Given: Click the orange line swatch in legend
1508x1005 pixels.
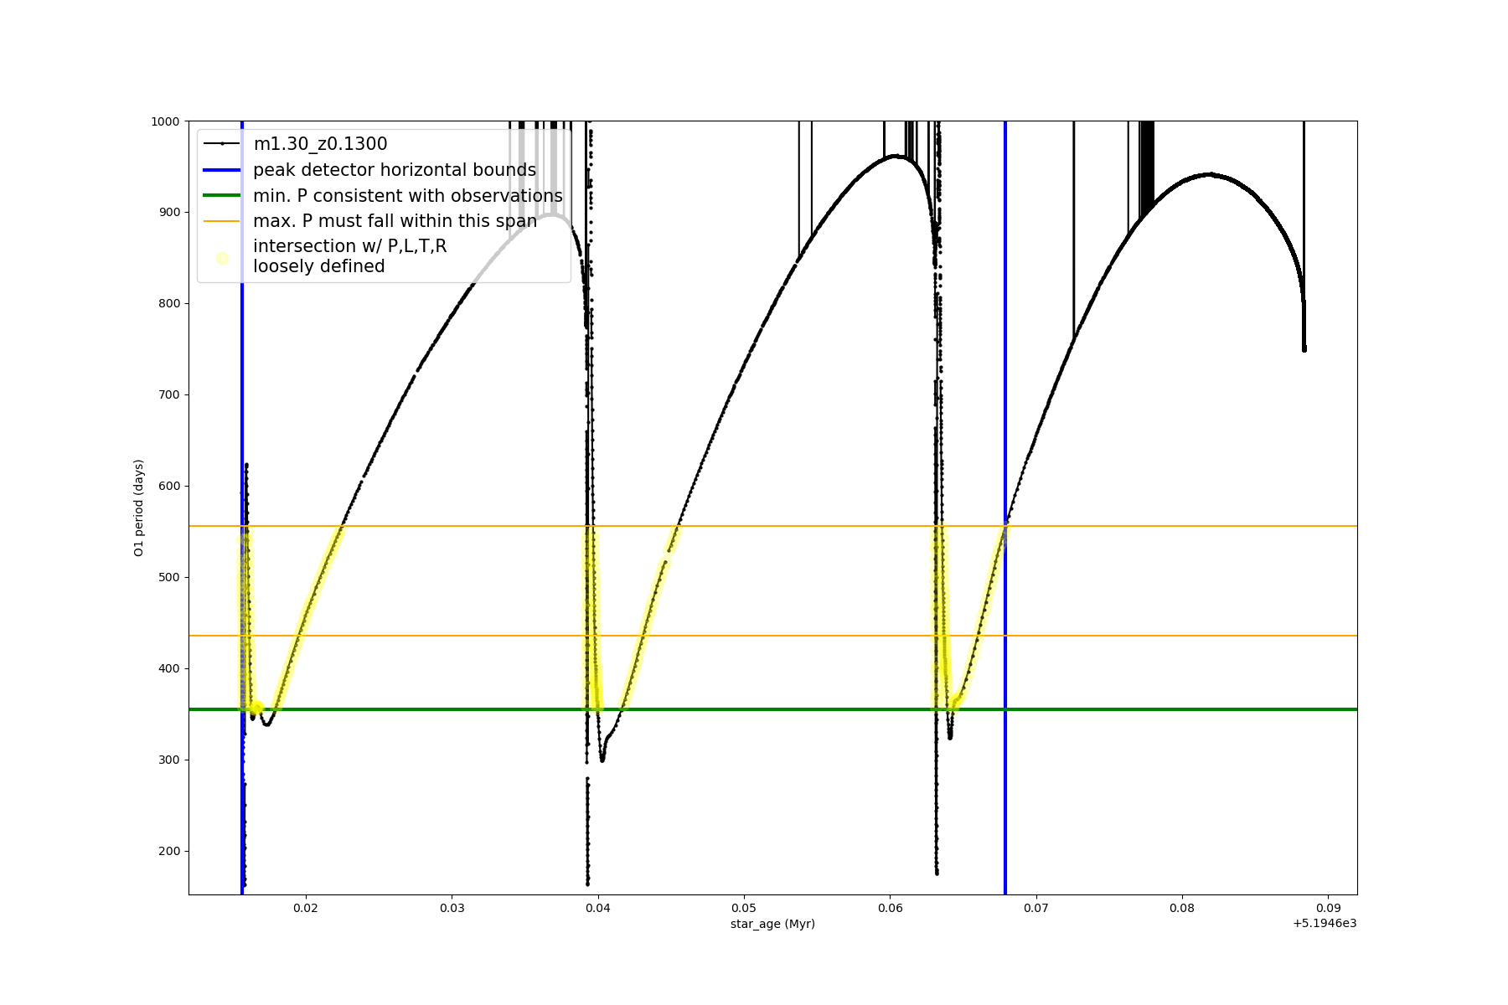Looking at the screenshot, I should (222, 221).
